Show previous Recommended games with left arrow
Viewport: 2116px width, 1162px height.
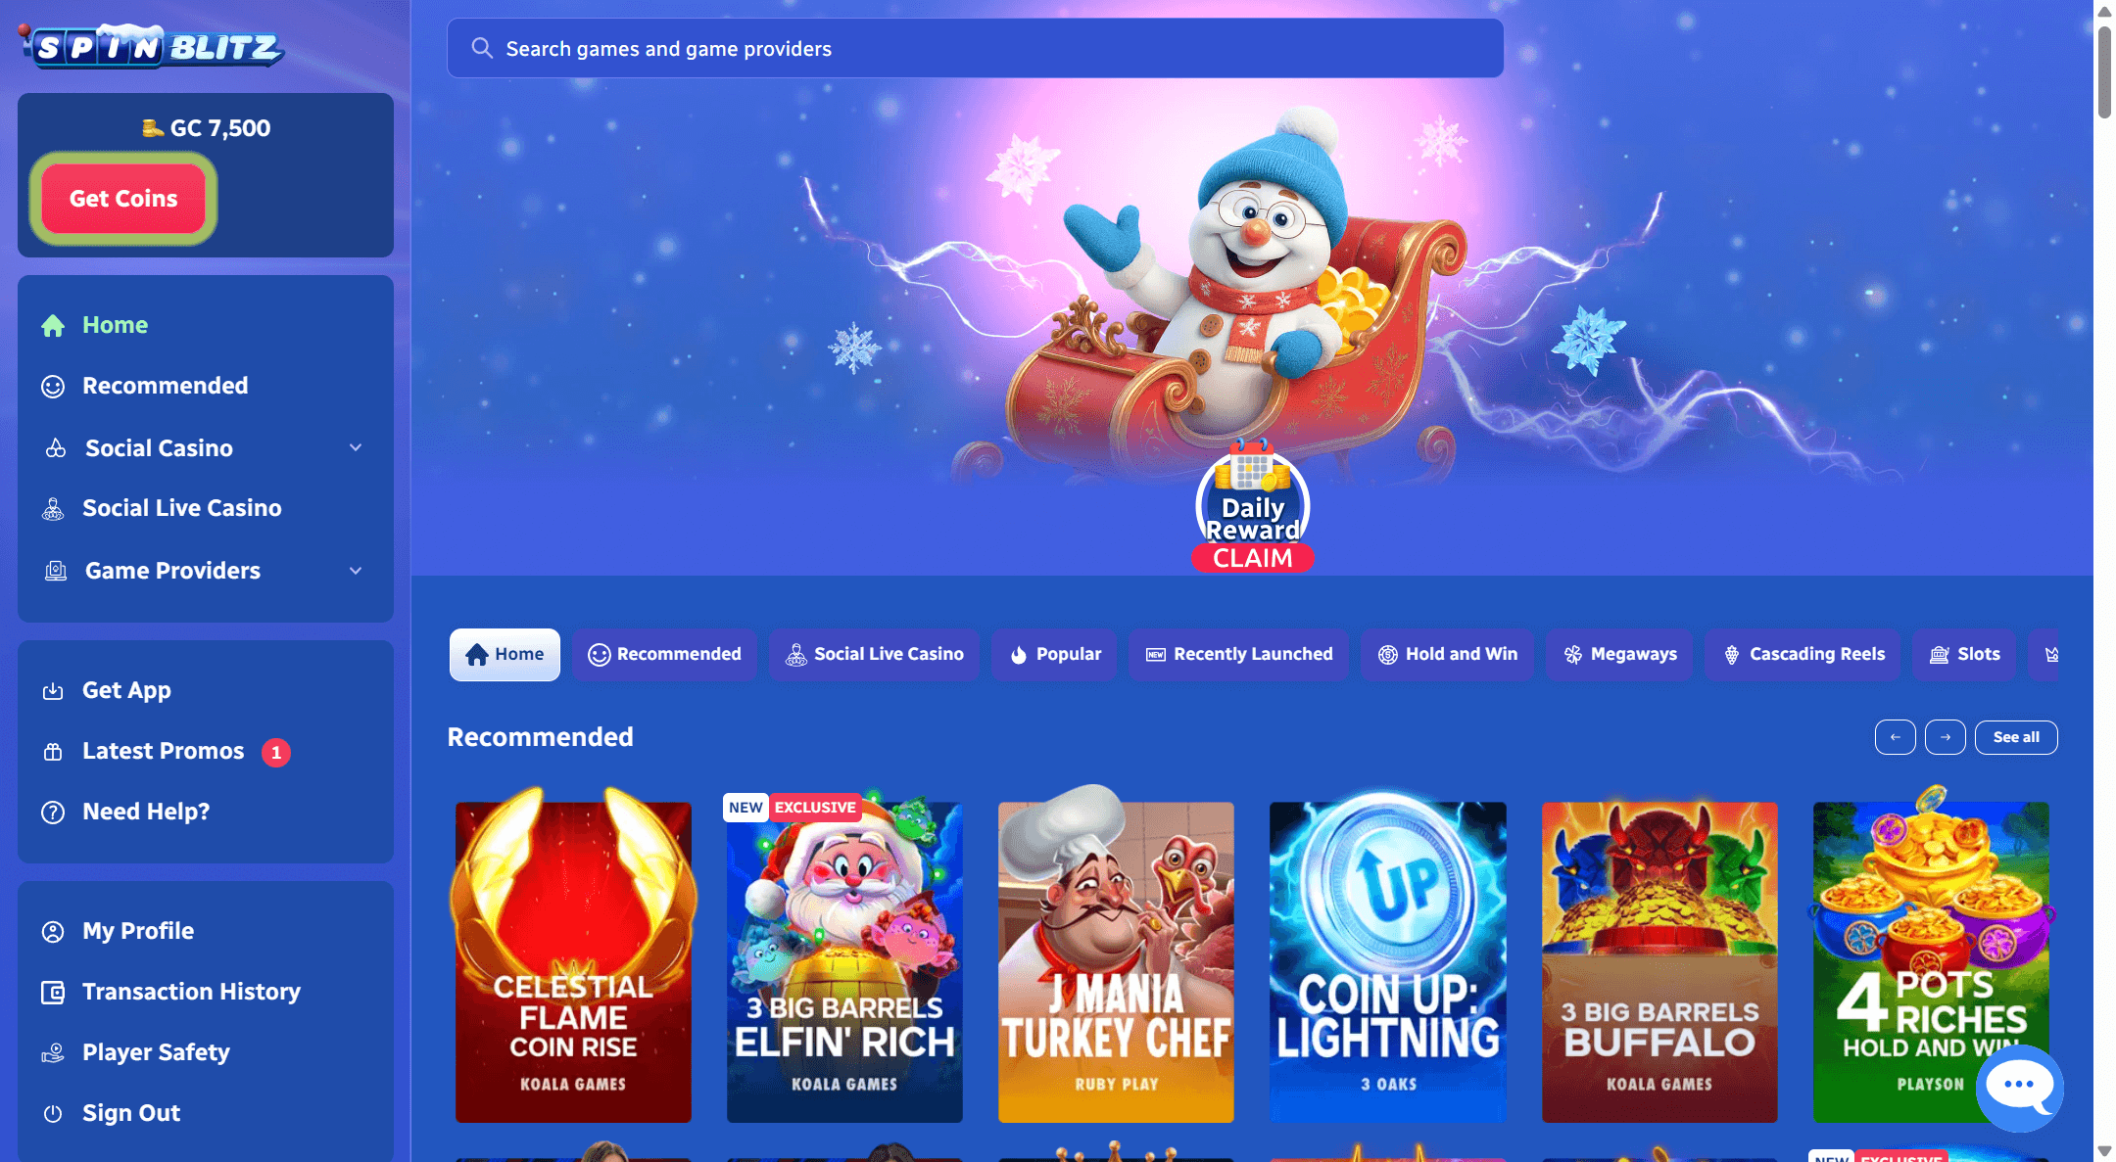[1895, 737]
